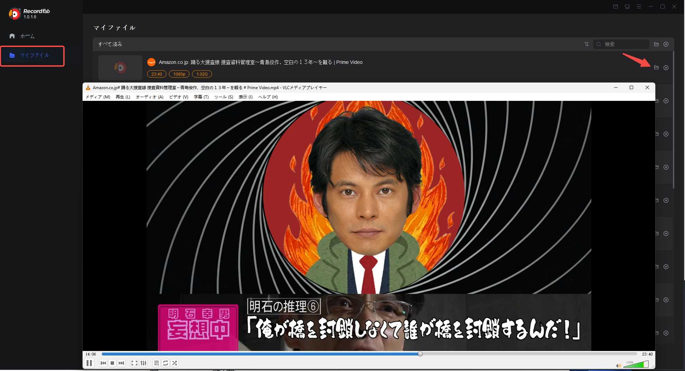Toggle elapsed time display 14:06 in VLC

(91, 354)
